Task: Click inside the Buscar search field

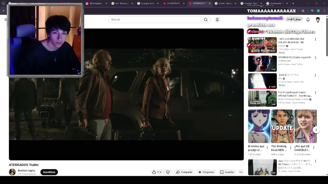Action: (x=154, y=20)
